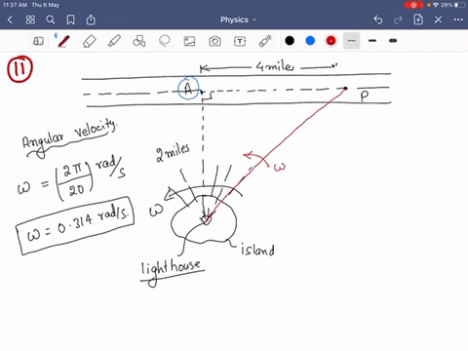This screenshot has width=468, height=351.
Task: Undo the last stroke
Action: (378, 19)
